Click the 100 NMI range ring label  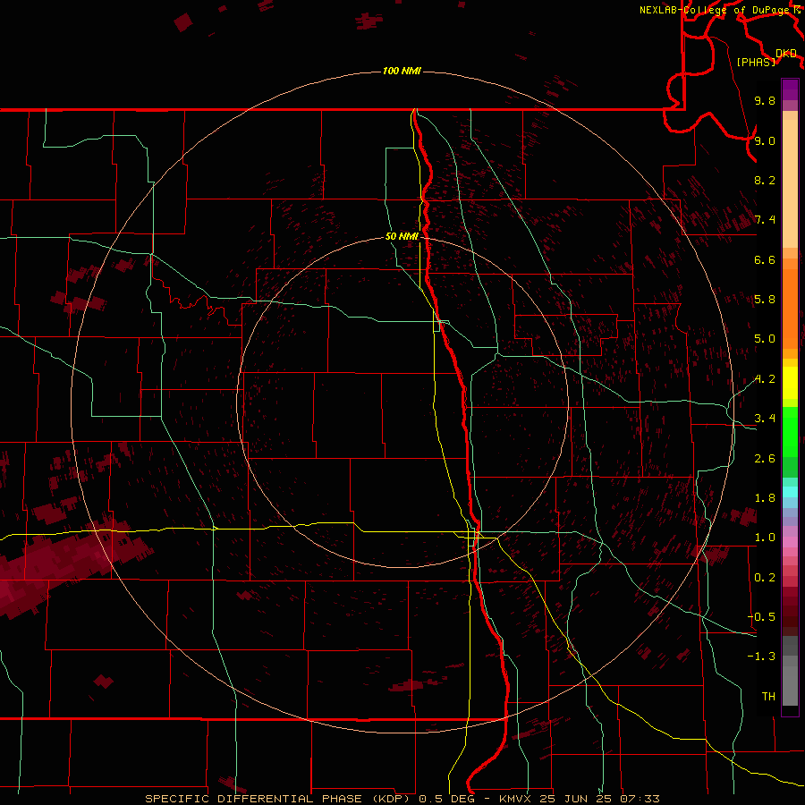[402, 71]
